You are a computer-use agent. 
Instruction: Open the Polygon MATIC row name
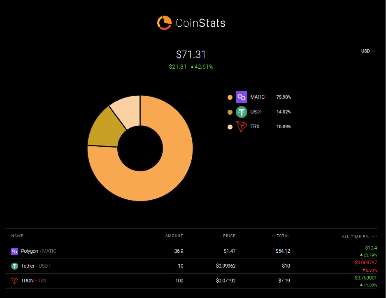(x=39, y=251)
